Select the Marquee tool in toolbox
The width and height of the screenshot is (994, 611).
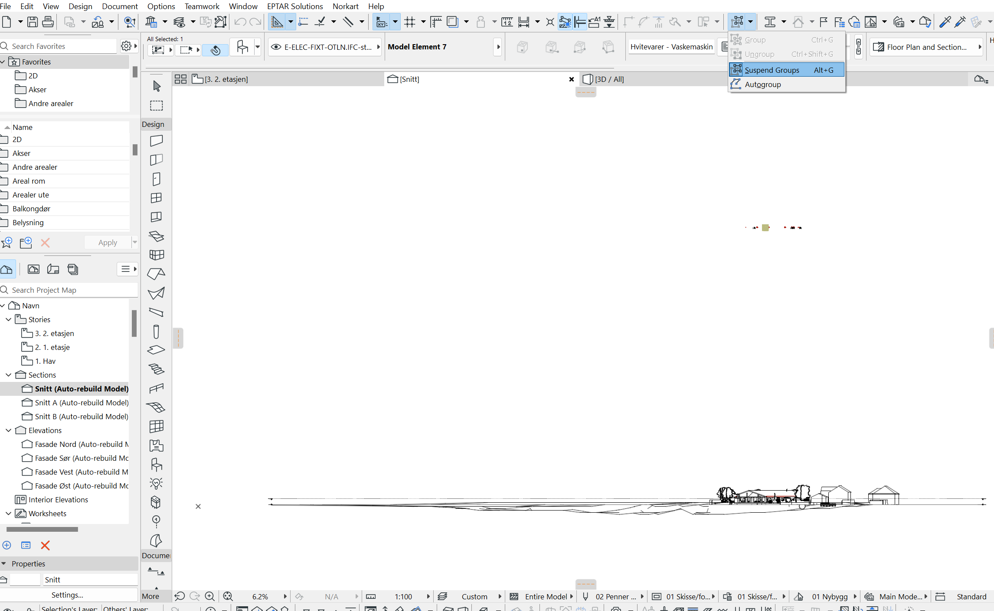(x=156, y=106)
